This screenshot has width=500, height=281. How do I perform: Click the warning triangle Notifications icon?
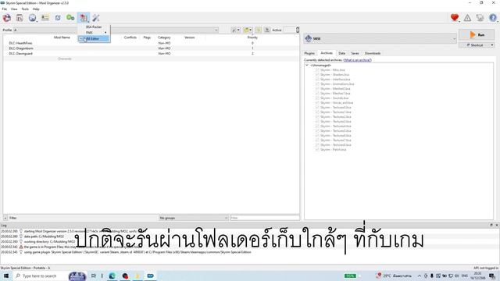tap(467, 18)
